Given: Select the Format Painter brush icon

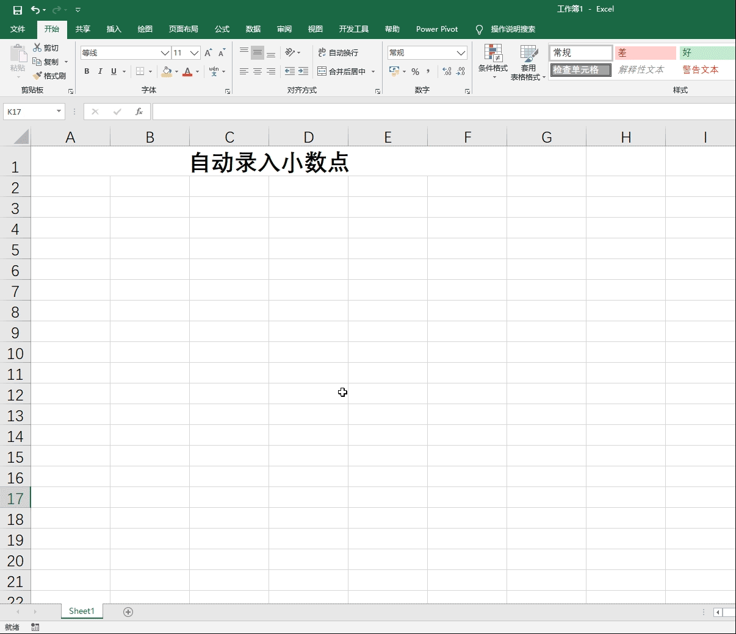Looking at the screenshot, I should (x=37, y=76).
